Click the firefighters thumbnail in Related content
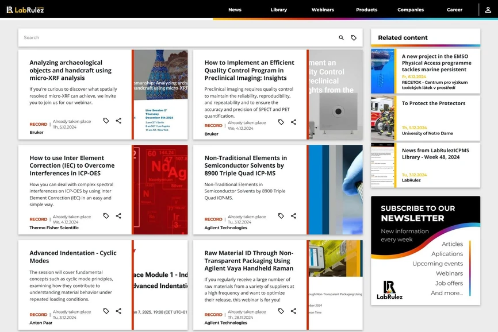Screen dimensions: 498x332 (x=384, y=118)
